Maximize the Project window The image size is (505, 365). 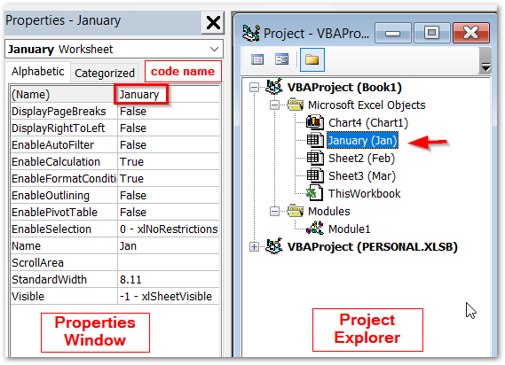click(x=431, y=33)
